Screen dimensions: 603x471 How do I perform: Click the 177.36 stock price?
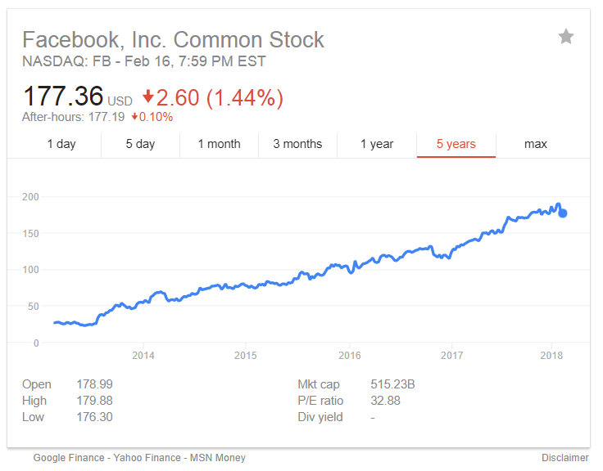62,97
